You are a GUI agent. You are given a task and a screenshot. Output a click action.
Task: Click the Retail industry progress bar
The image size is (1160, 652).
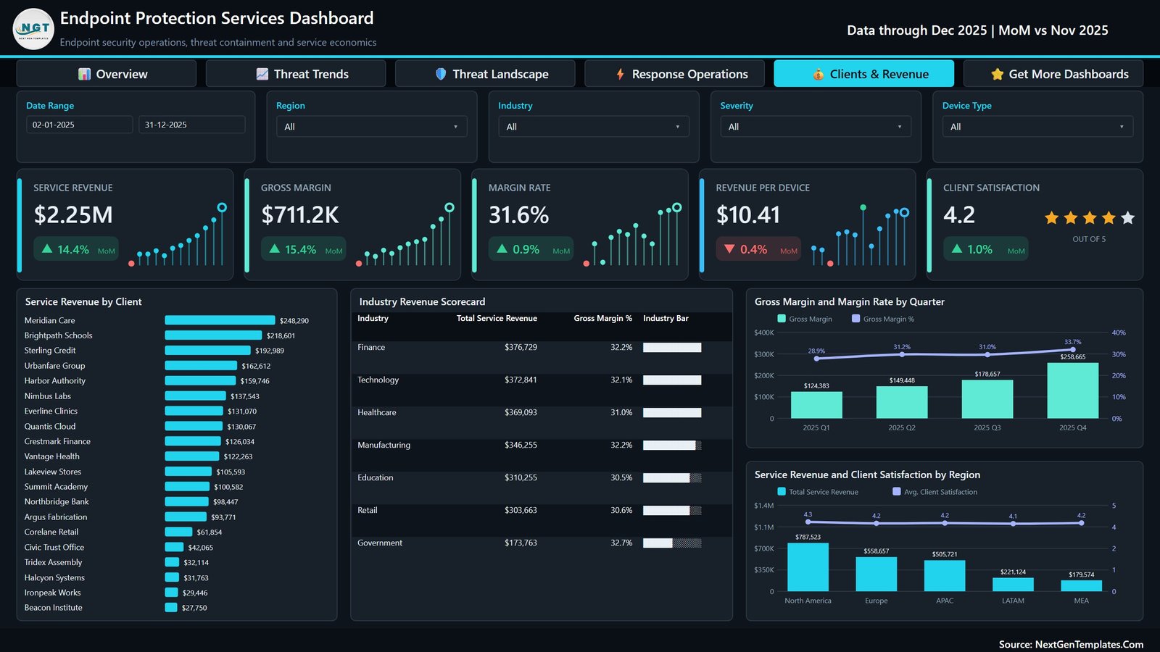click(672, 511)
